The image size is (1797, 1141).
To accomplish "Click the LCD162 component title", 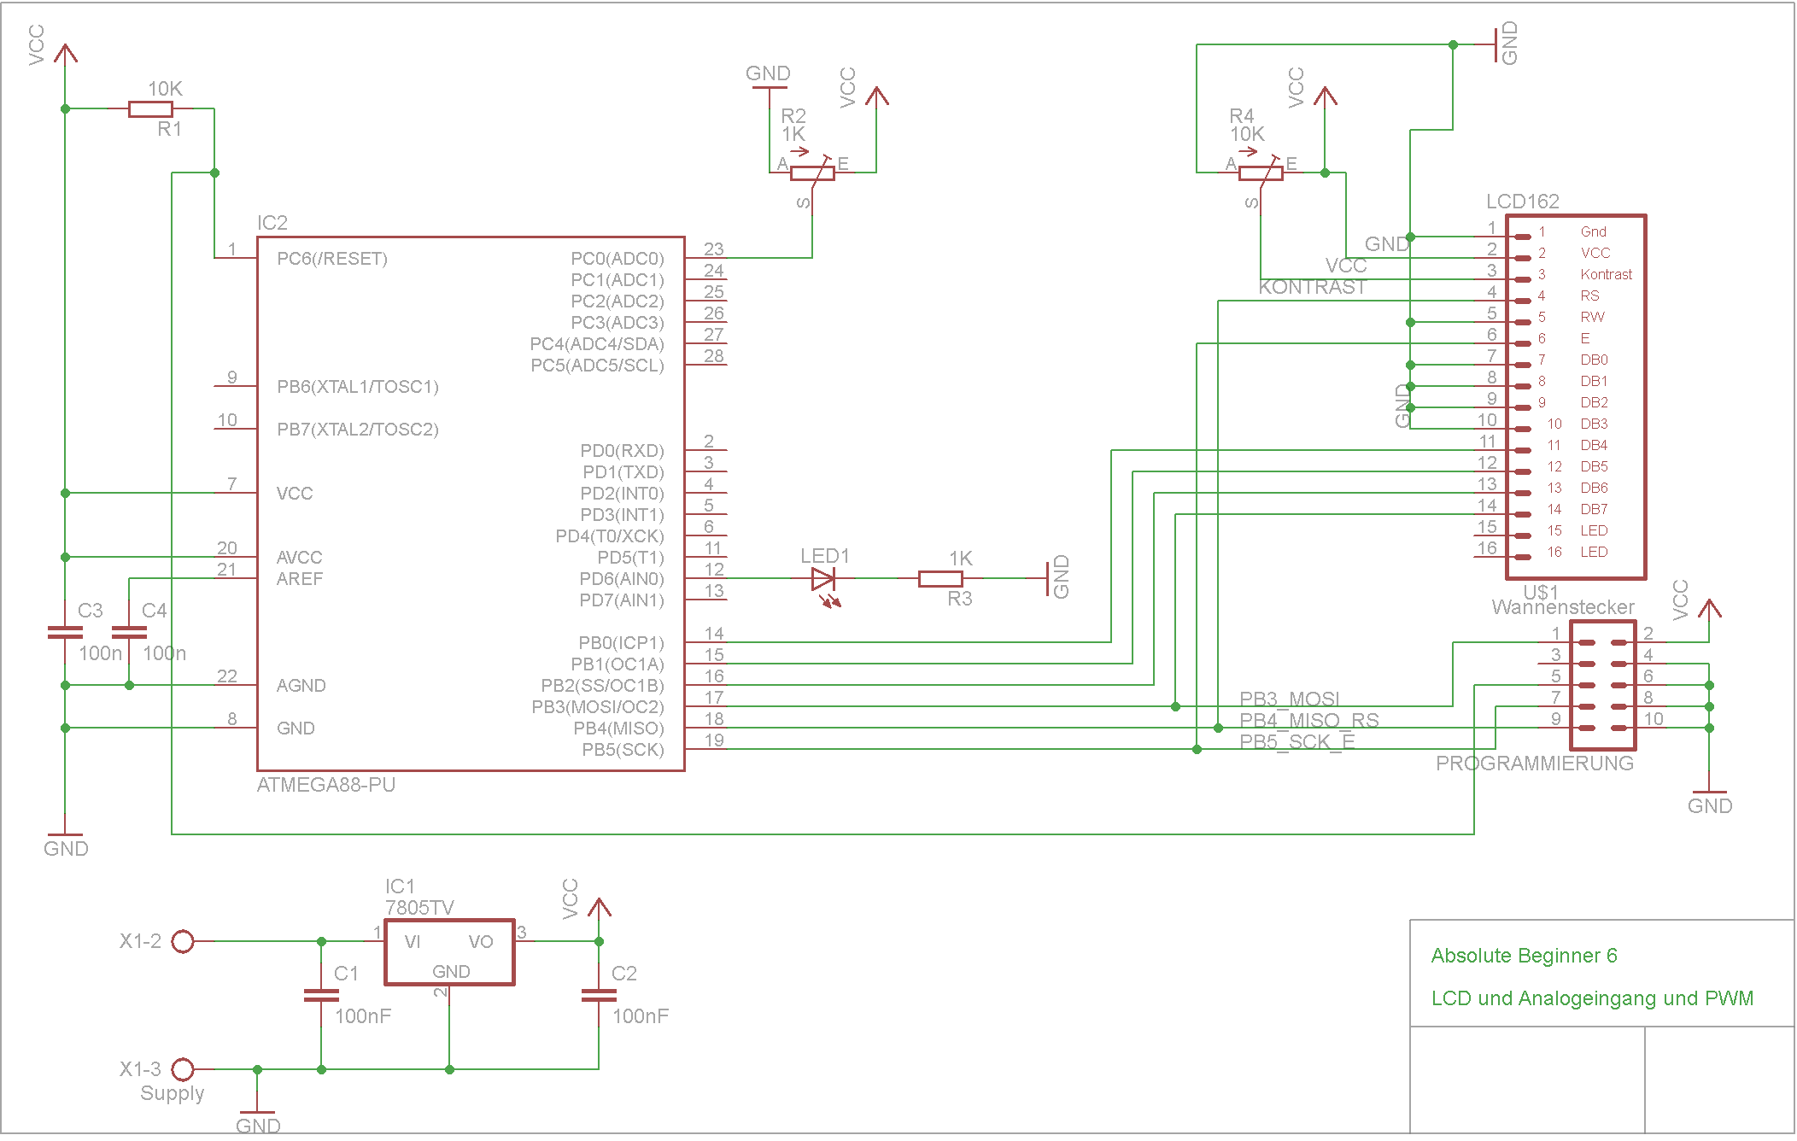I will [x=1522, y=202].
